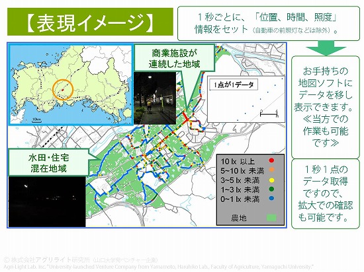Click the 10km scale bar on inset map

[x=36, y=120]
